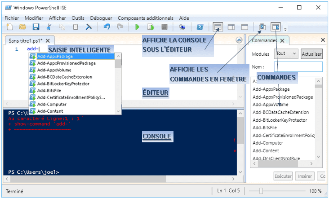Choose Add-BitLockerKeyProtector in IntelliSense list

coord(72,84)
